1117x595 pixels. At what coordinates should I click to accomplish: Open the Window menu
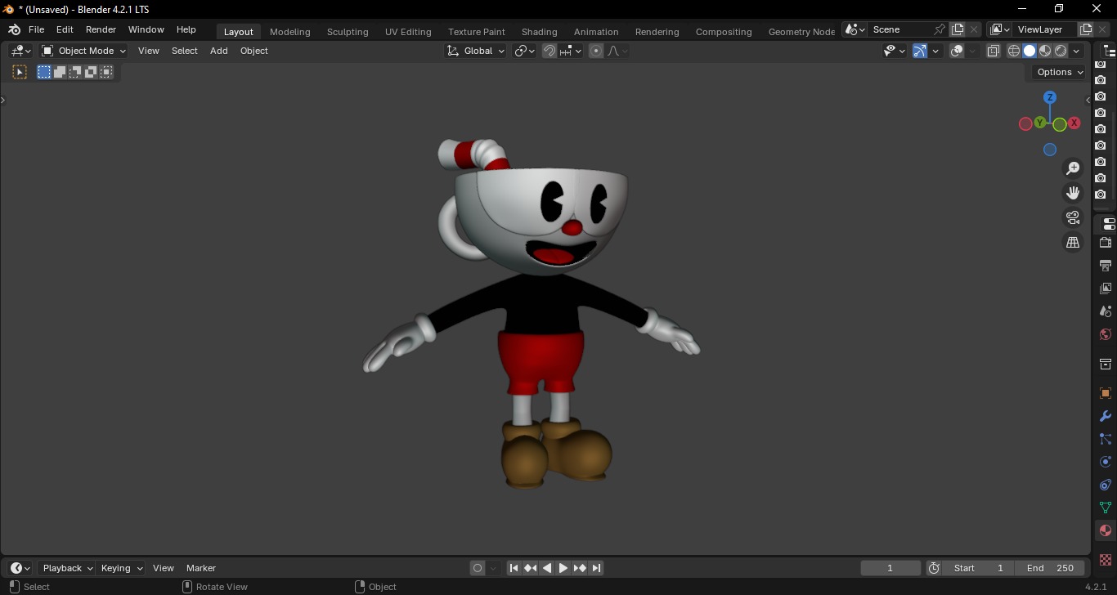pos(146,29)
